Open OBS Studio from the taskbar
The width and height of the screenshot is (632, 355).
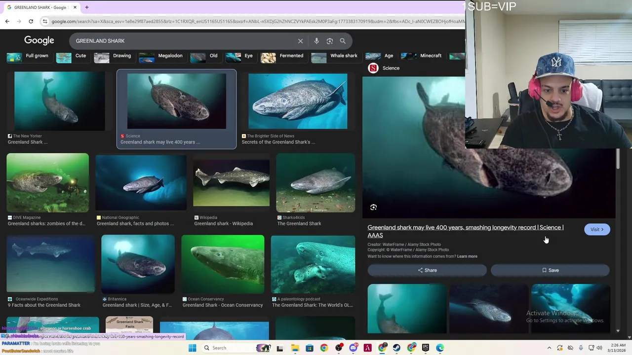(338, 348)
